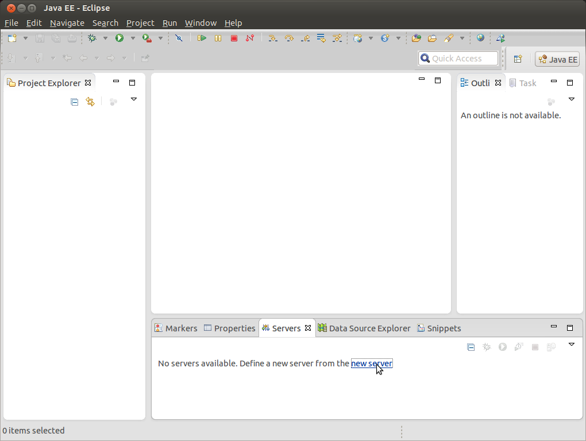
Task: Open the Debug dropdown arrow
Action: pos(105,38)
